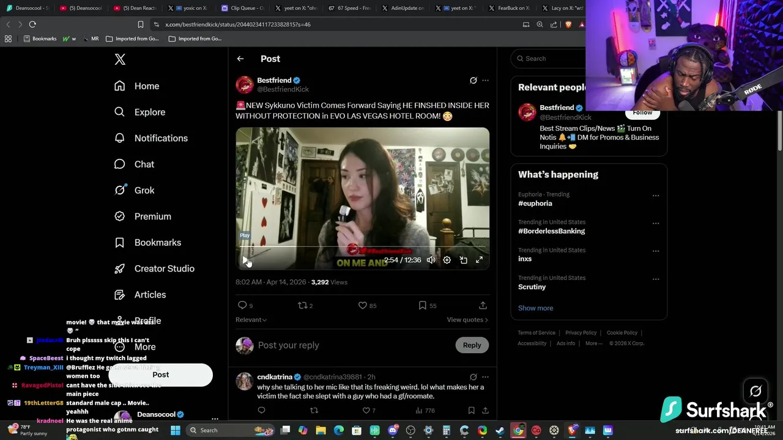Enter video fullscreen
Image resolution: width=783 pixels, height=440 pixels.
(479, 260)
